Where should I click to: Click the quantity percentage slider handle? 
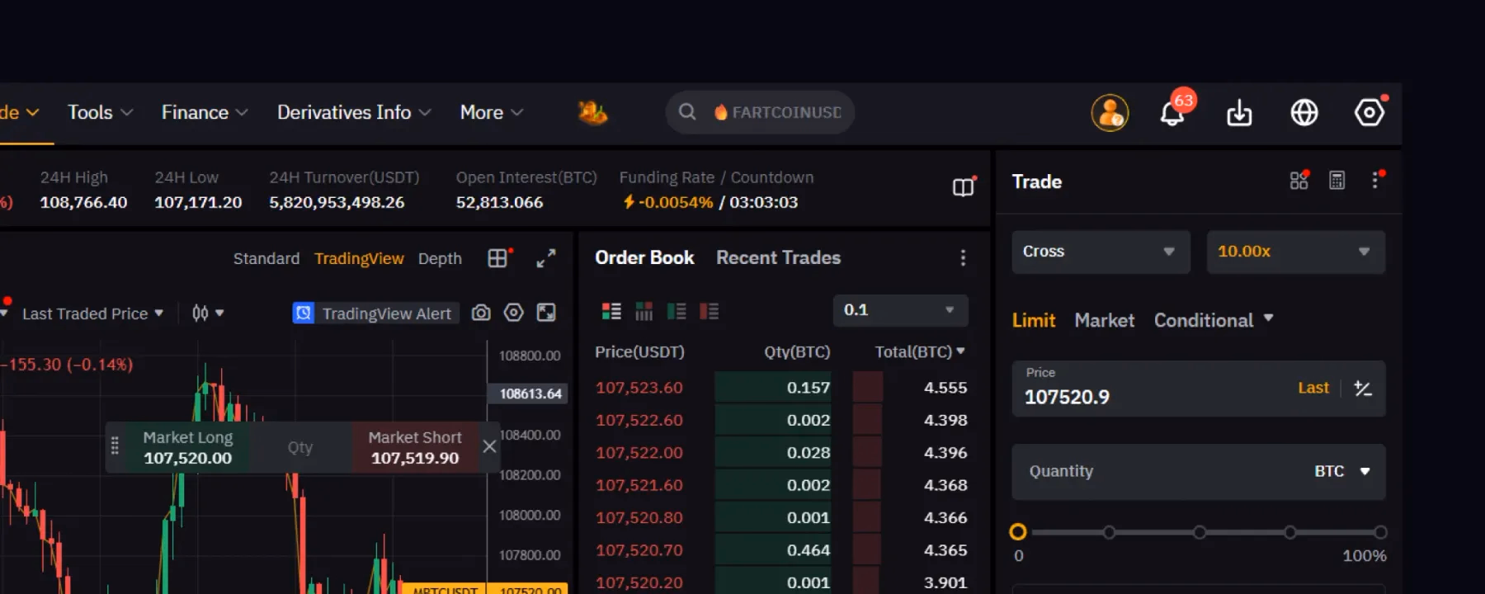(1018, 532)
